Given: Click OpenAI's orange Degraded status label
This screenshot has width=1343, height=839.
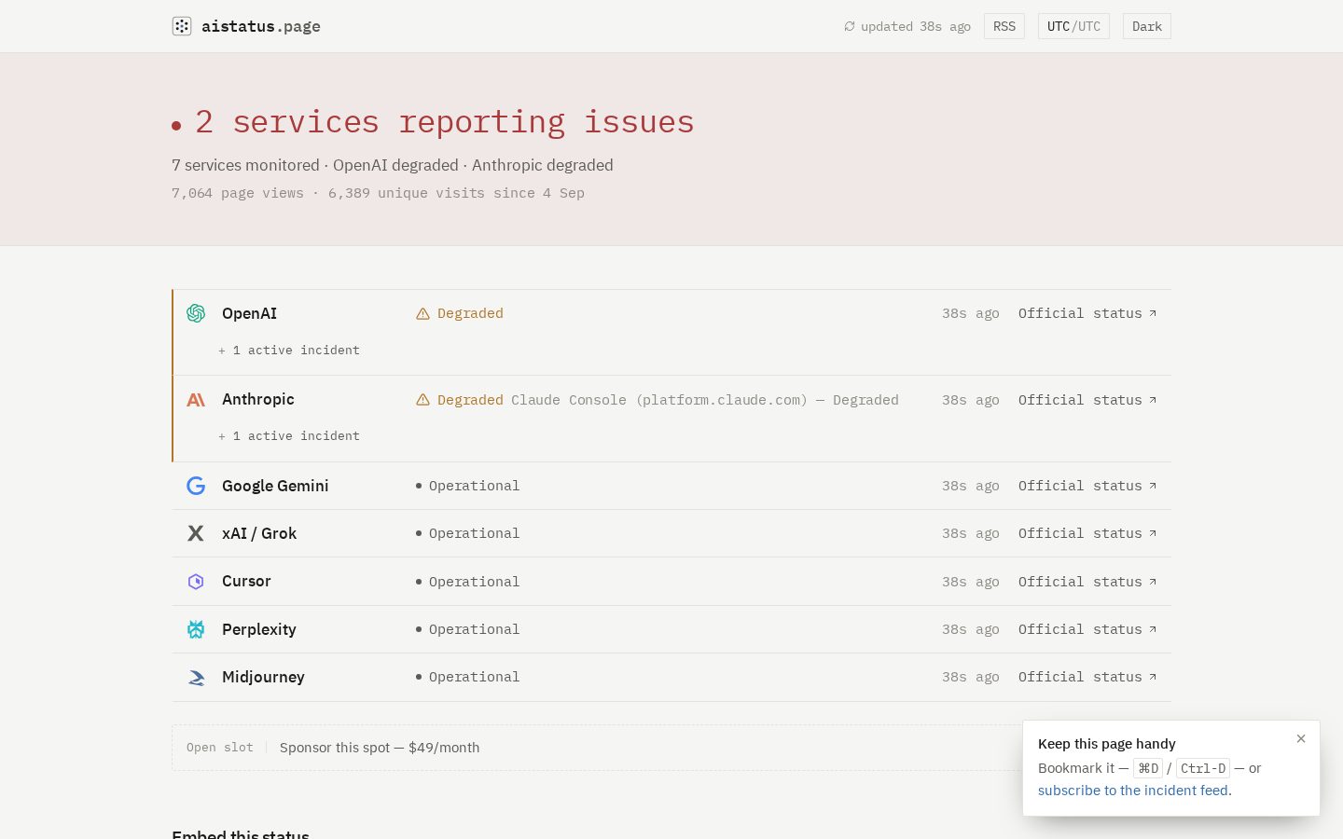Looking at the screenshot, I should pyautogui.click(x=470, y=313).
